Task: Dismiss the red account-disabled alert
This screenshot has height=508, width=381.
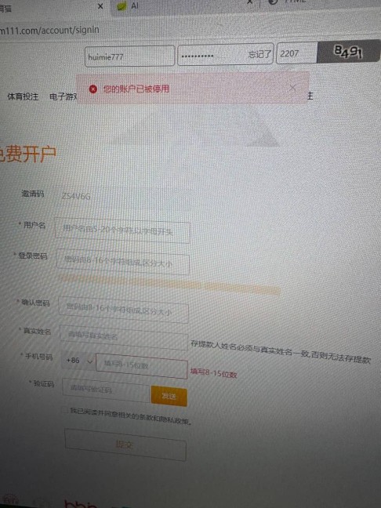Action: (x=292, y=88)
